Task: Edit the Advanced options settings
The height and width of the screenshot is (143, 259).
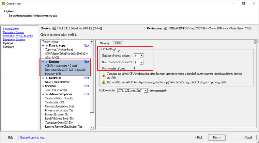Action: coord(87,94)
